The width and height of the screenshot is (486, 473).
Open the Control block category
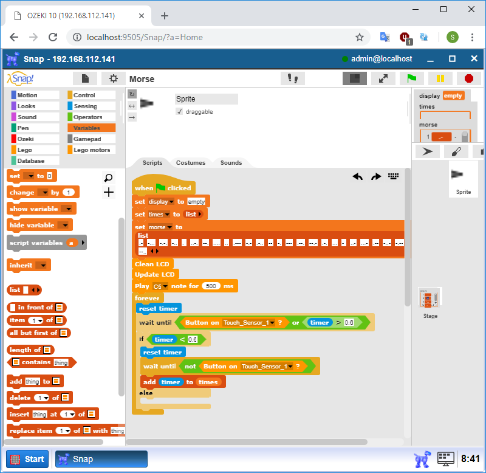click(92, 95)
